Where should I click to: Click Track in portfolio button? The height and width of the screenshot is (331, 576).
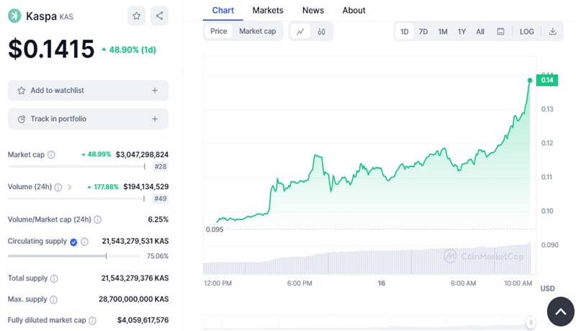pyautogui.click(x=88, y=119)
